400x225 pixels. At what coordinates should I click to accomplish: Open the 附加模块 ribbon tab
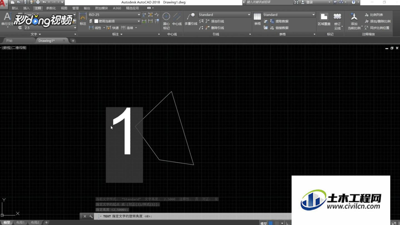click(x=101, y=8)
